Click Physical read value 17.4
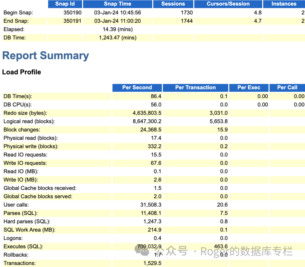The width and height of the screenshot is (305, 267). point(156,138)
